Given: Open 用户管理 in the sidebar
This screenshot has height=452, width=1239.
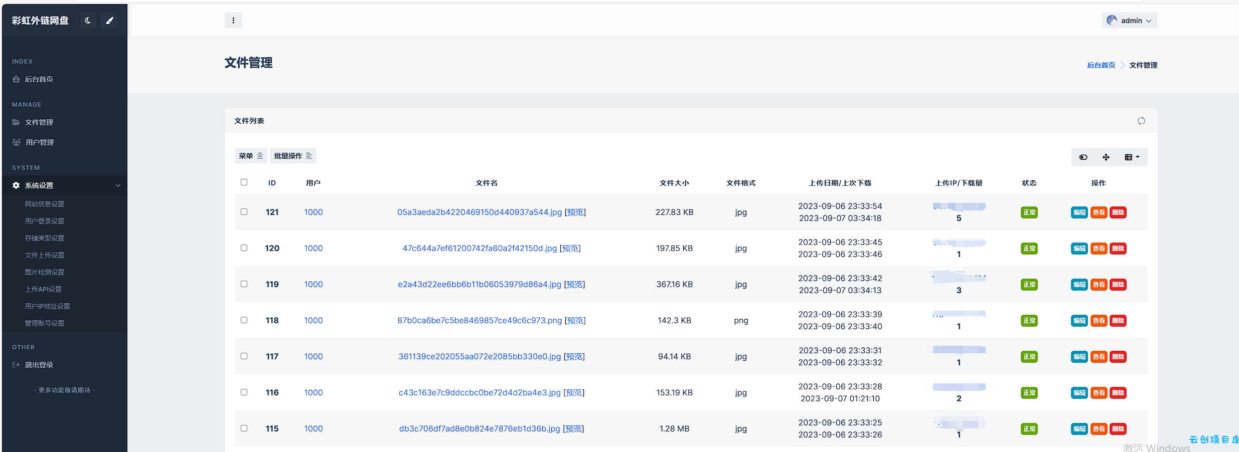Looking at the screenshot, I should (40, 142).
